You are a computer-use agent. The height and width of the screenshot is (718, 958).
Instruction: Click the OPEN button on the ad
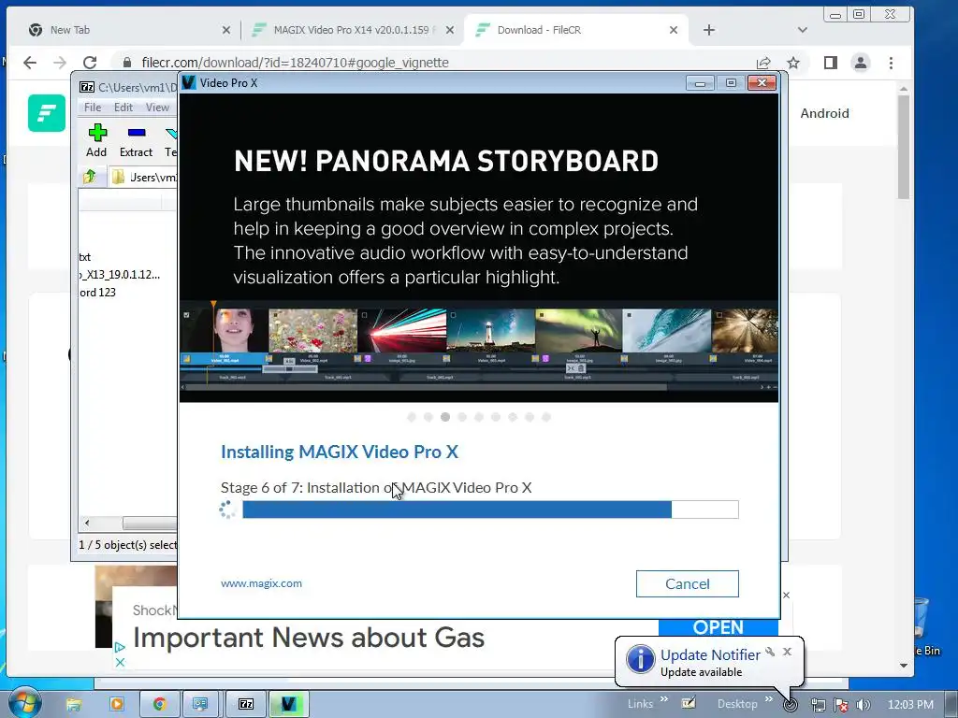tap(718, 627)
